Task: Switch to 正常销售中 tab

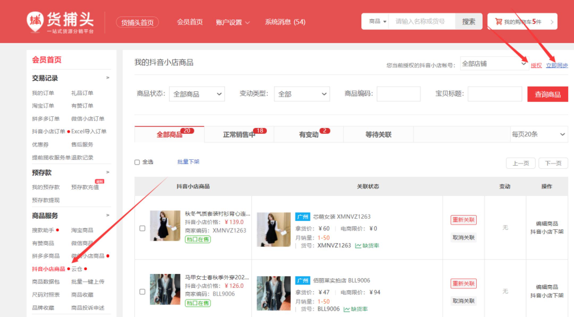Action: (x=239, y=135)
